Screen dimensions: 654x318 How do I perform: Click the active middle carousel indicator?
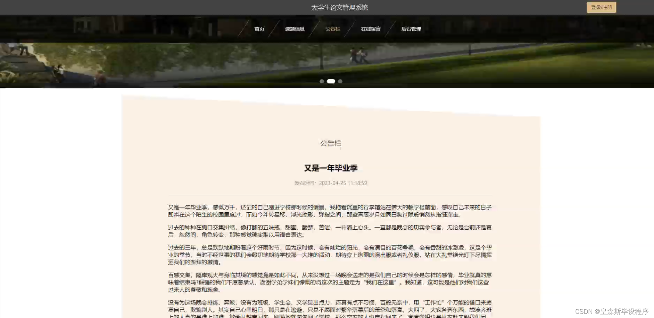click(x=331, y=81)
